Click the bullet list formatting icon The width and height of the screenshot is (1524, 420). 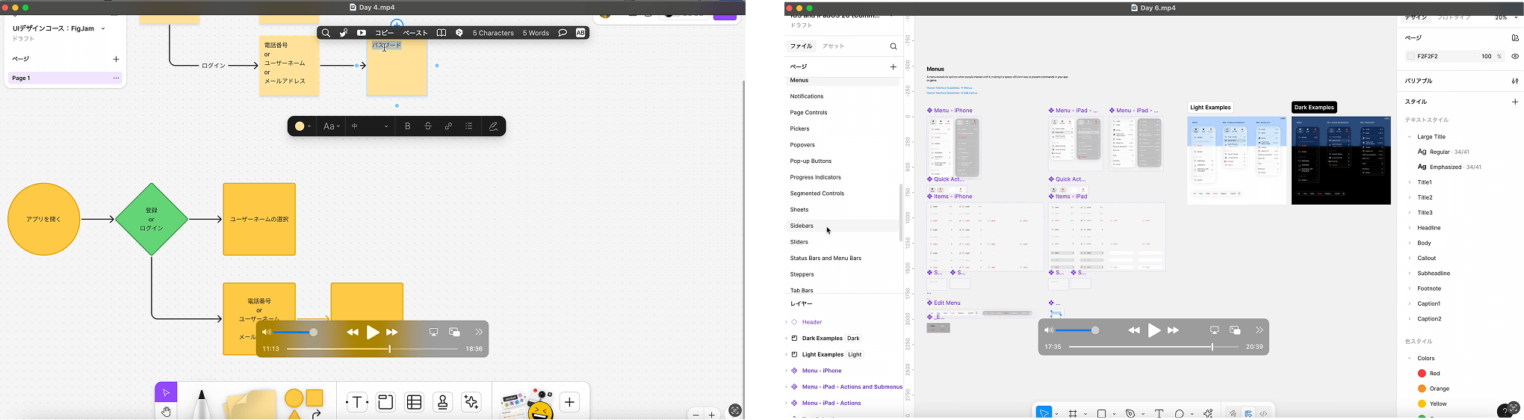tap(469, 126)
